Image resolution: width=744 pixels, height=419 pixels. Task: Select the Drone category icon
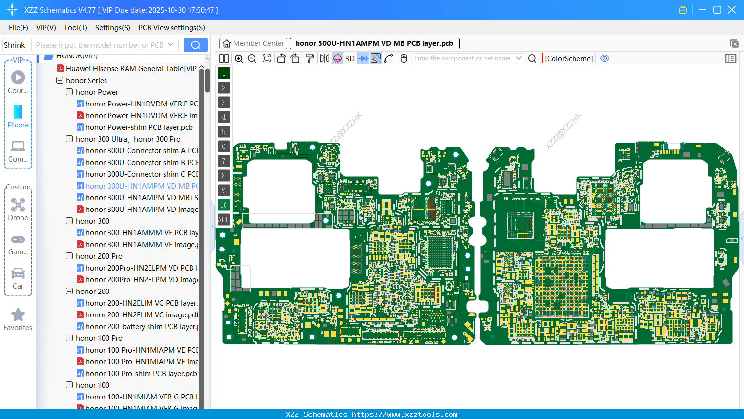pos(18,209)
